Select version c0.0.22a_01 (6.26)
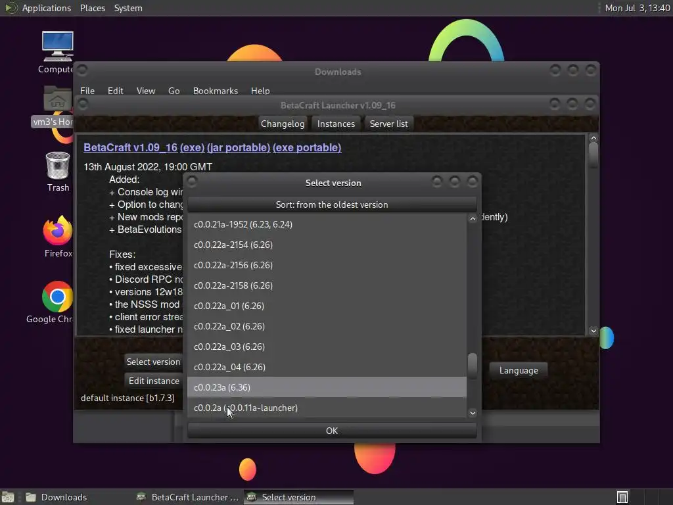Viewport: 673px width, 505px height. (x=327, y=306)
